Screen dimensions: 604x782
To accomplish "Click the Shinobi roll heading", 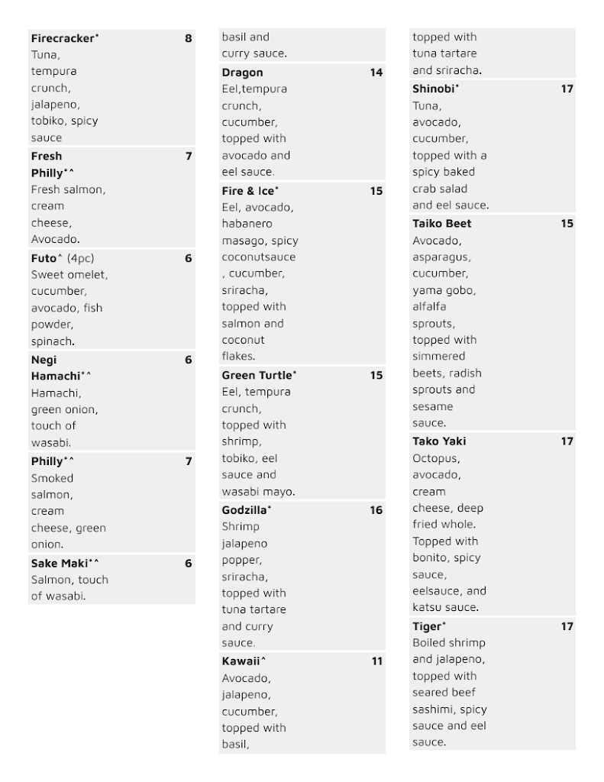I will pyautogui.click(x=435, y=89).
